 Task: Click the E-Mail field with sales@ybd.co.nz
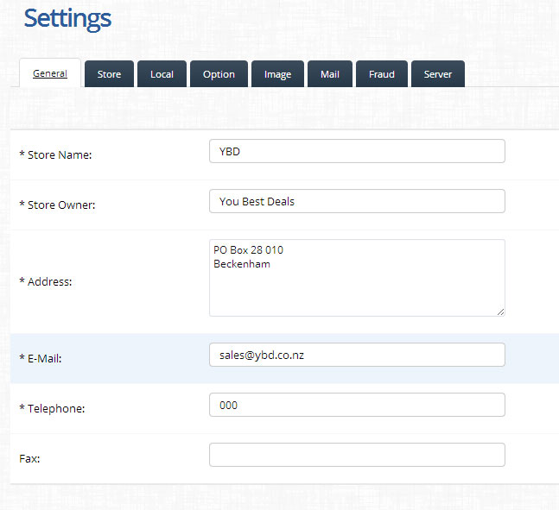(357, 355)
